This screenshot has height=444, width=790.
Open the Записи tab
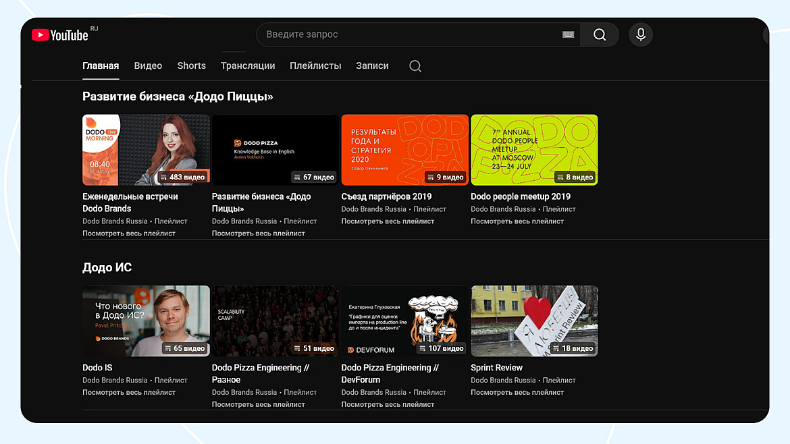point(372,65)
